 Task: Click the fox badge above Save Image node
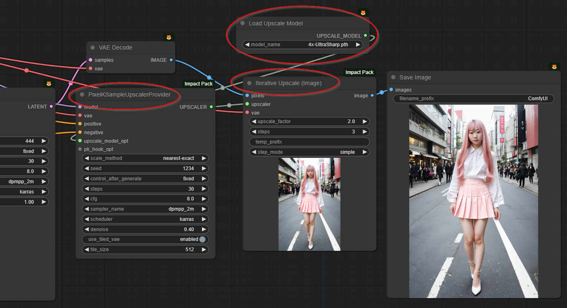[554, 67]
